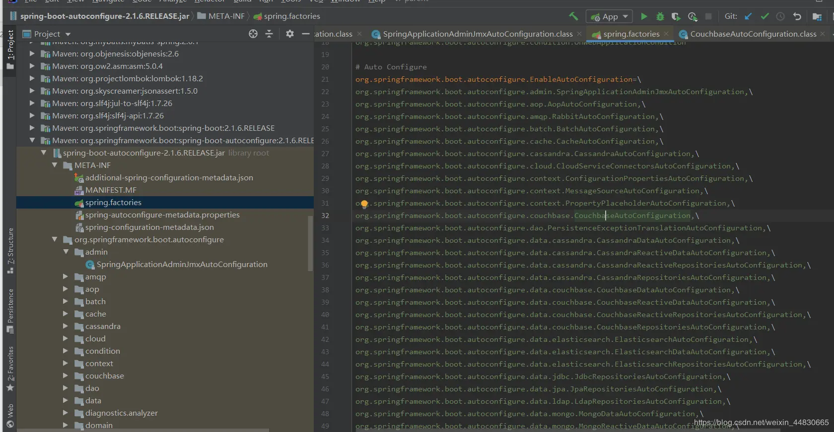
Task: Collapse all nodes in Project panel
Action: click(269, 34)
